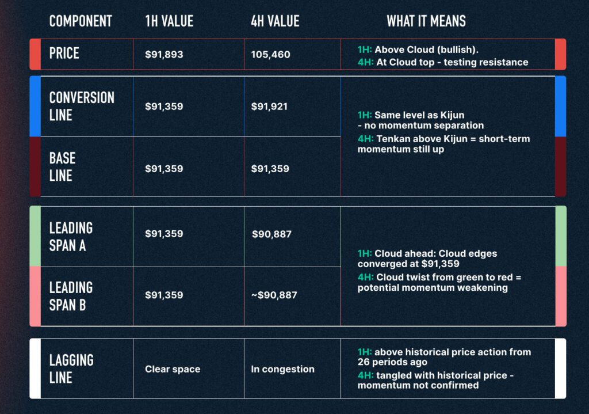Click the 1H VALUE column header

(169, 22)
